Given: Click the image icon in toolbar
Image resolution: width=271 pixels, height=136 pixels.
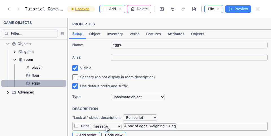Looking at the screenshot, I should (x=161, y=9).
